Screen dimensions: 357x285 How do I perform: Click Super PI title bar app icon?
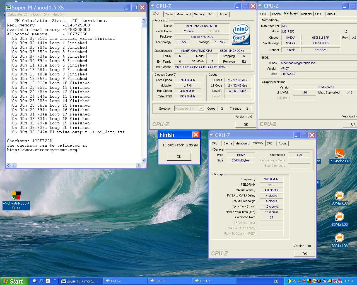click(9, 7)
